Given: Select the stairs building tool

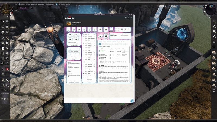Looking at the screenshot, I should [3, 43].
